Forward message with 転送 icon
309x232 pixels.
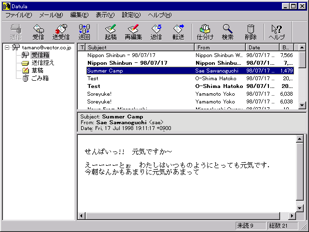coord(179,32)
